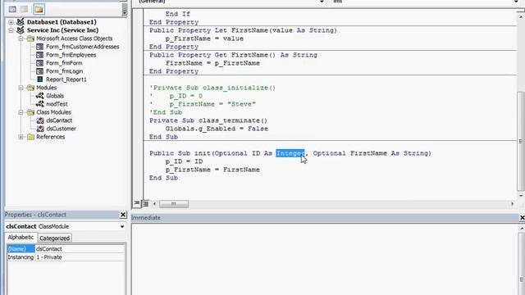Click Globals module icon
Viewport: 525px width, 295px height.
pyautogui.click(x=39, y=96)
